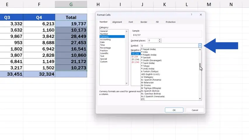
Task: Open the Protection tab
Action: [171, 22]
